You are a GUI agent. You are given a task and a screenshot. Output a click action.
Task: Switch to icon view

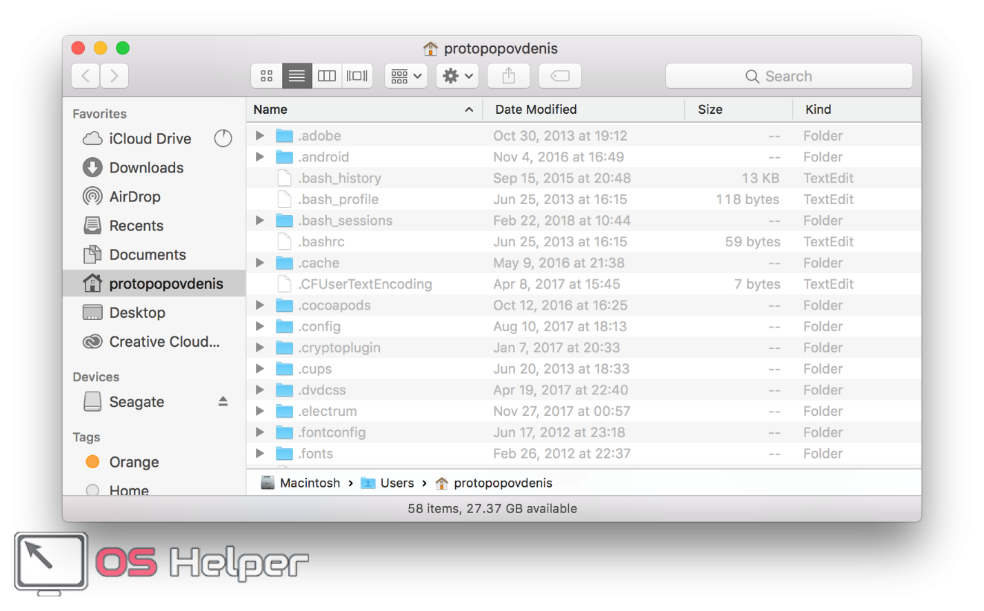click(x=267, y=76)
